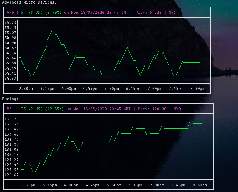Click the AMD price 54.58 USD
The width and height of the screenshot is (238, 192).
pos(32,13)
